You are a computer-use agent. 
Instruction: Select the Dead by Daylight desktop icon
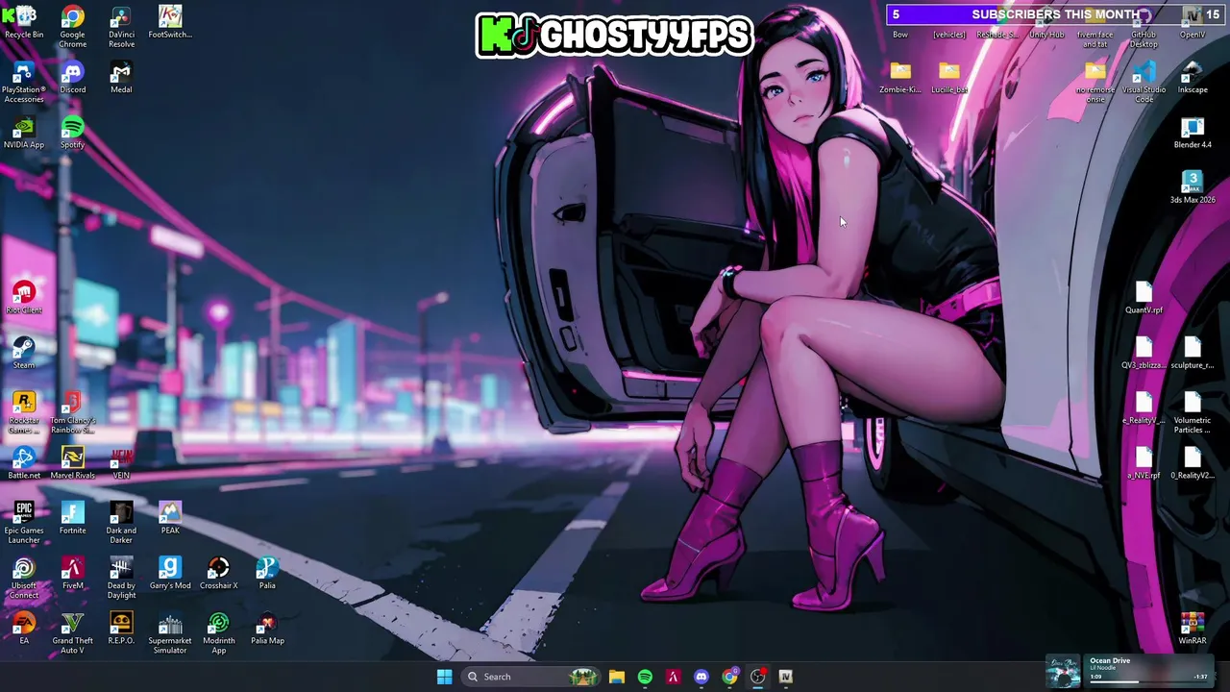click(121, 578)
